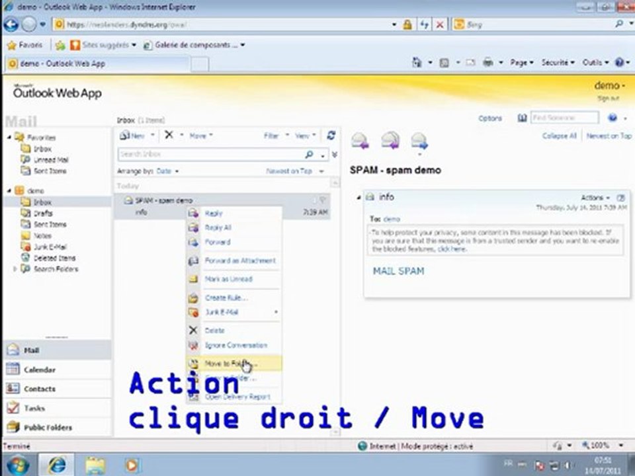Viewport: 635px width, 476px height.
Task: Open the address book icon
Action: pyautogui.click(x=522, y=118)
